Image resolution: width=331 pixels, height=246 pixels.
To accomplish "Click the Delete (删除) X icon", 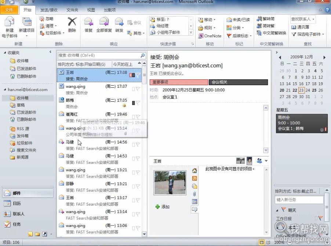I will (x=72, y=22).
